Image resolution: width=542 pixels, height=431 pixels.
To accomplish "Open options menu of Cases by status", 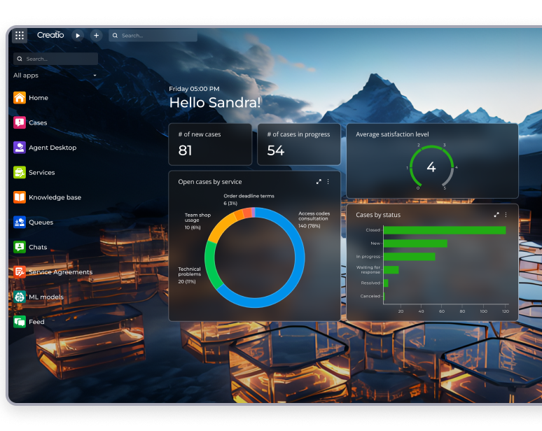I will [506, 215].
